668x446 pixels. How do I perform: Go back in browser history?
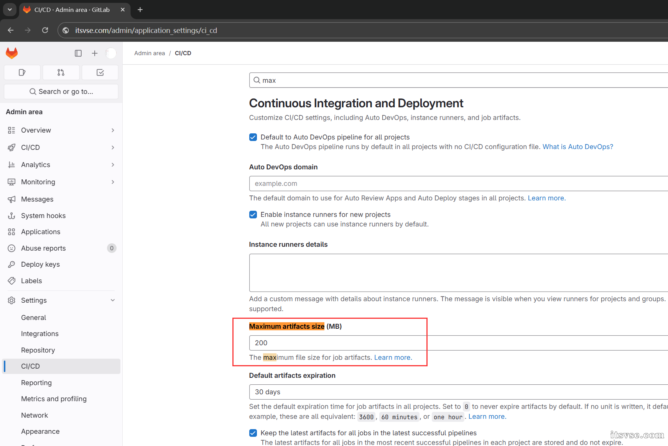[x=11, y=30]
